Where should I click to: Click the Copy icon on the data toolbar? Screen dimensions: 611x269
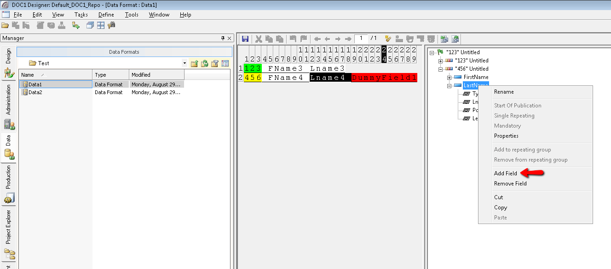click(x=269, y=39)
